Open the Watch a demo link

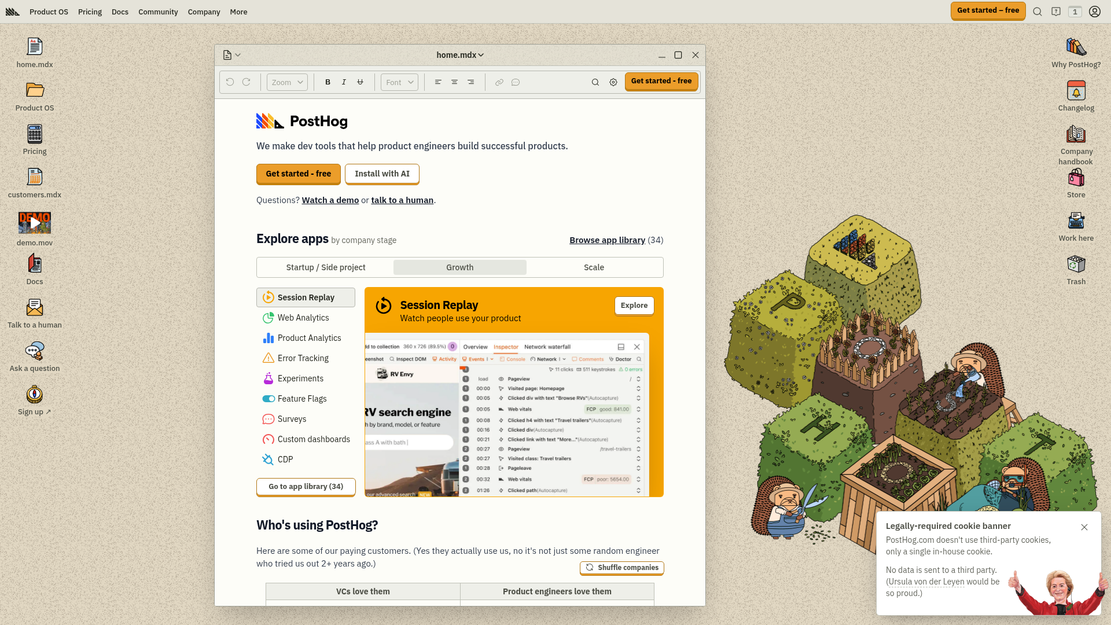[330, 200]
